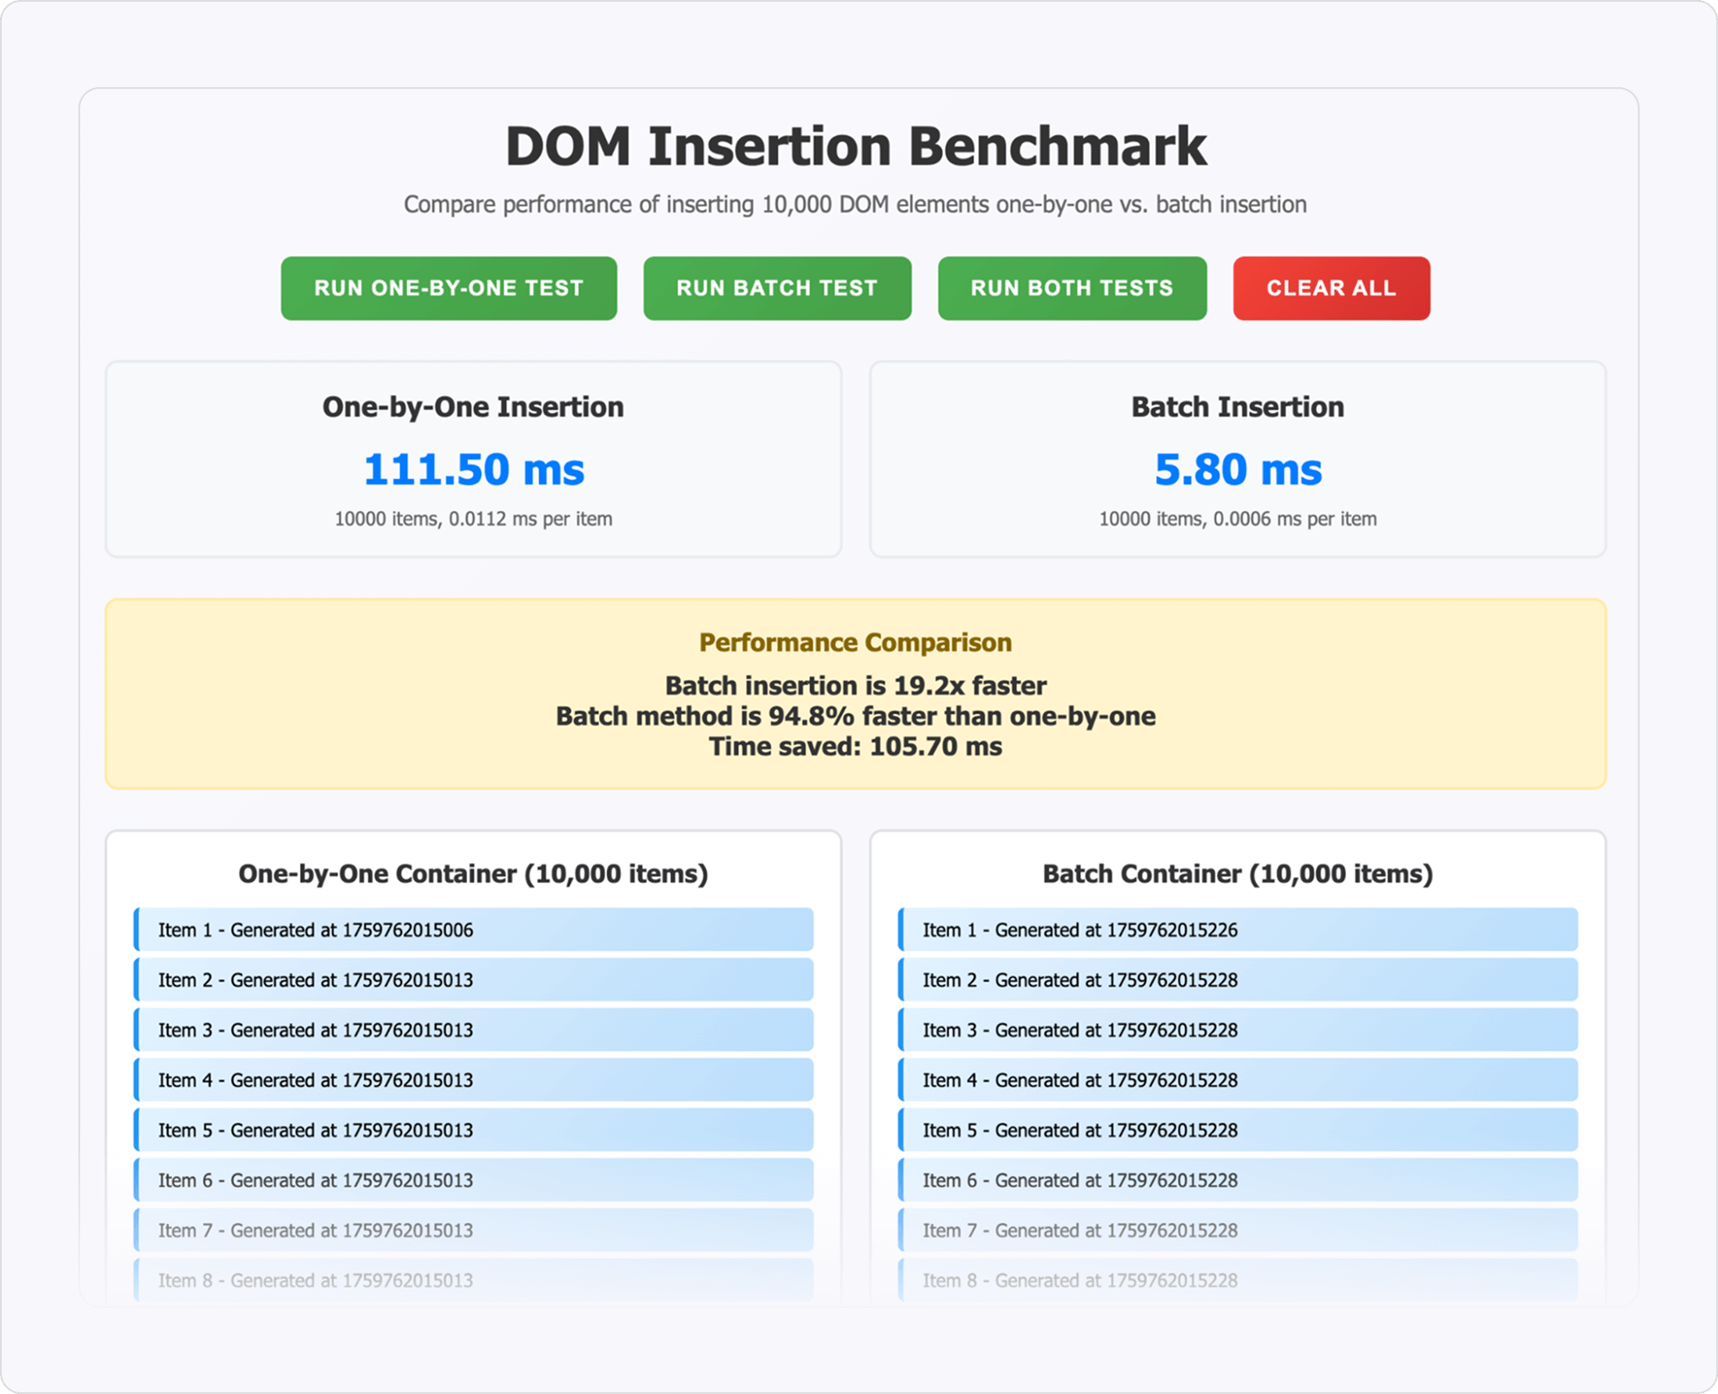Click the Run One-by-One Test button

coord(449,288)
